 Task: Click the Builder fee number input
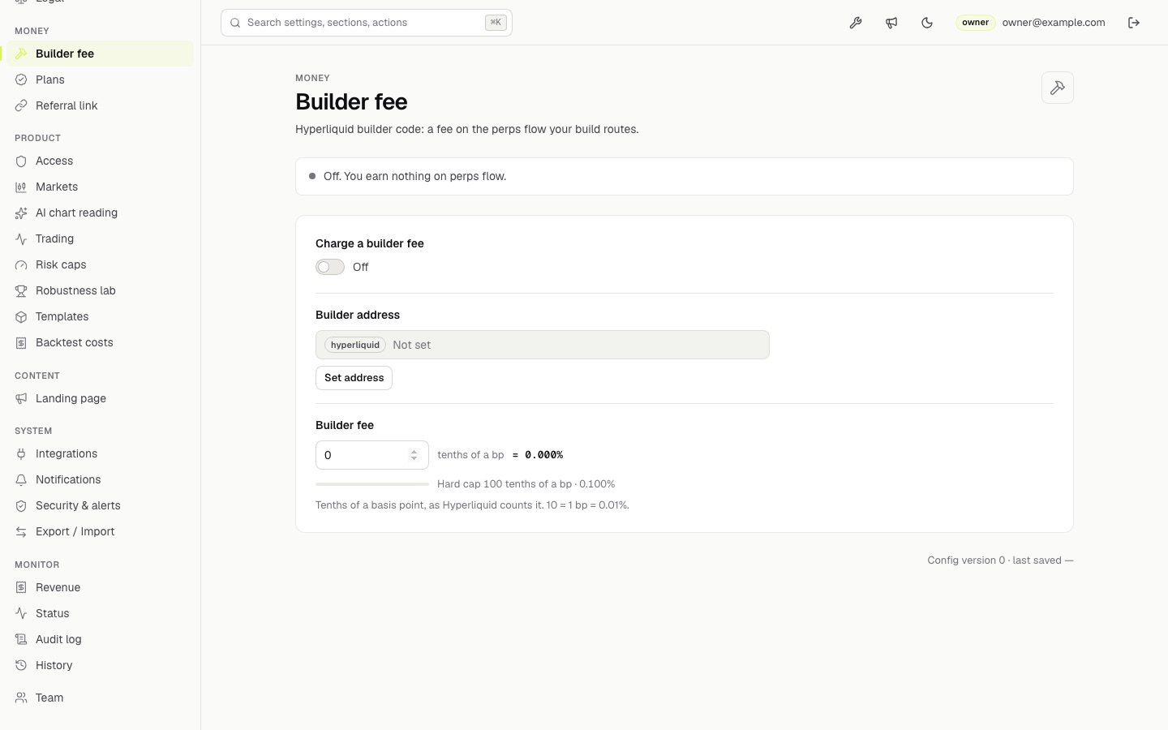pyautogui.click(x=372, y=455)
